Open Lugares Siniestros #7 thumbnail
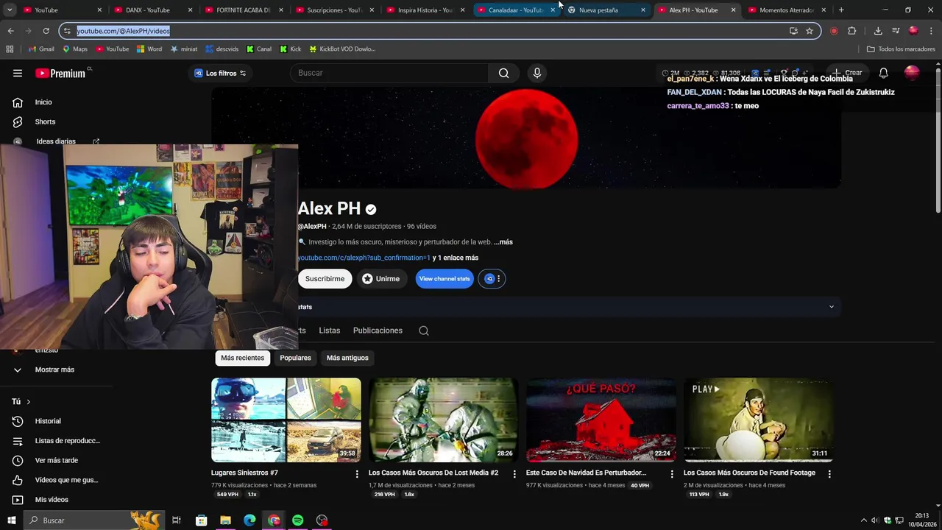Image resolution: width=942 pixels, height=530 pixels. click(x=286, y=420)
